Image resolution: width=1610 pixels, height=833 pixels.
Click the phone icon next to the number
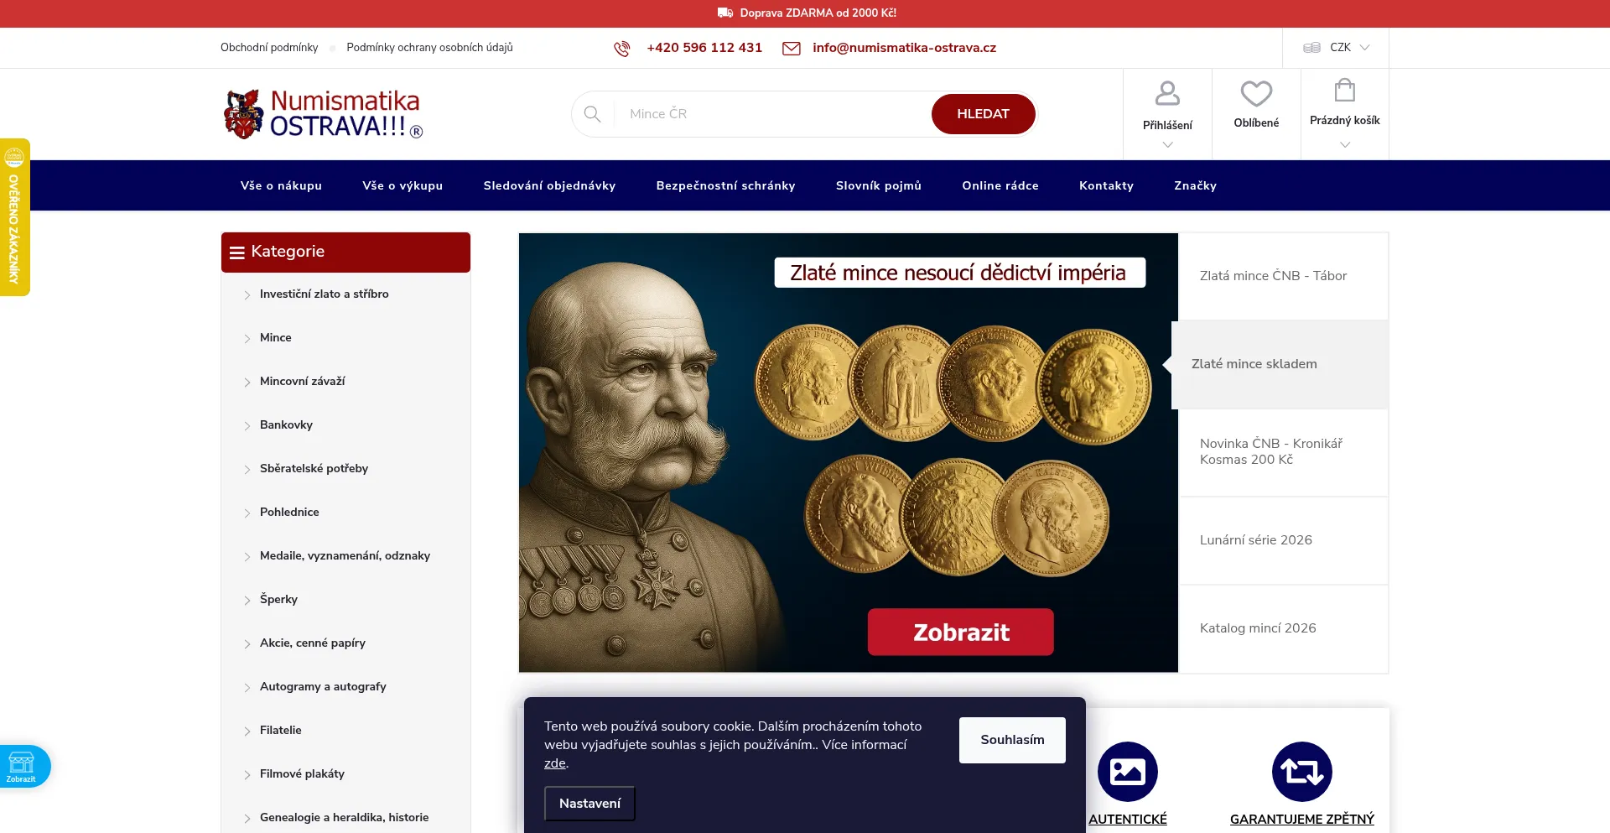point(621,49)
